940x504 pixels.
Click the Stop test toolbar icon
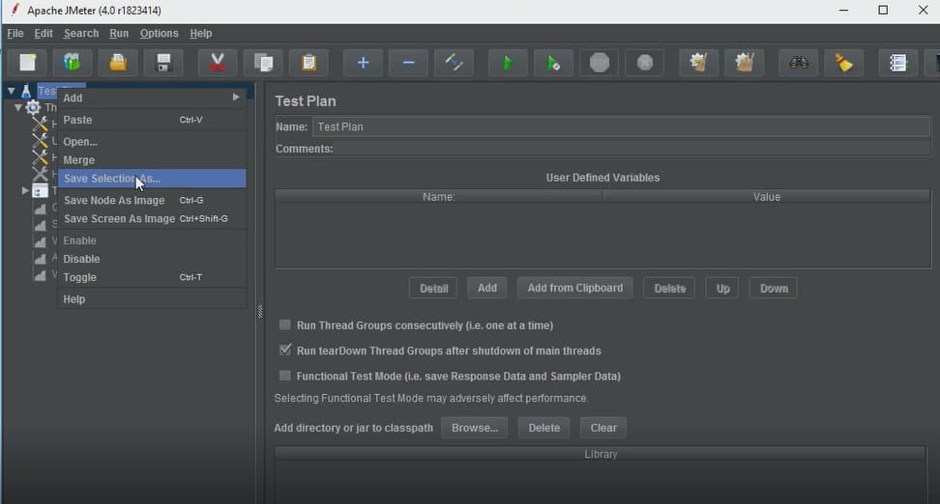click(599, 62)
